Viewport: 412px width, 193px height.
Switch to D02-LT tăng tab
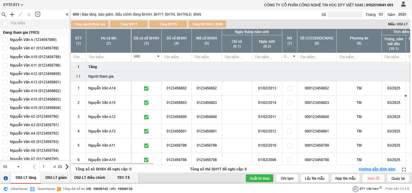click(x=26, y=178)
